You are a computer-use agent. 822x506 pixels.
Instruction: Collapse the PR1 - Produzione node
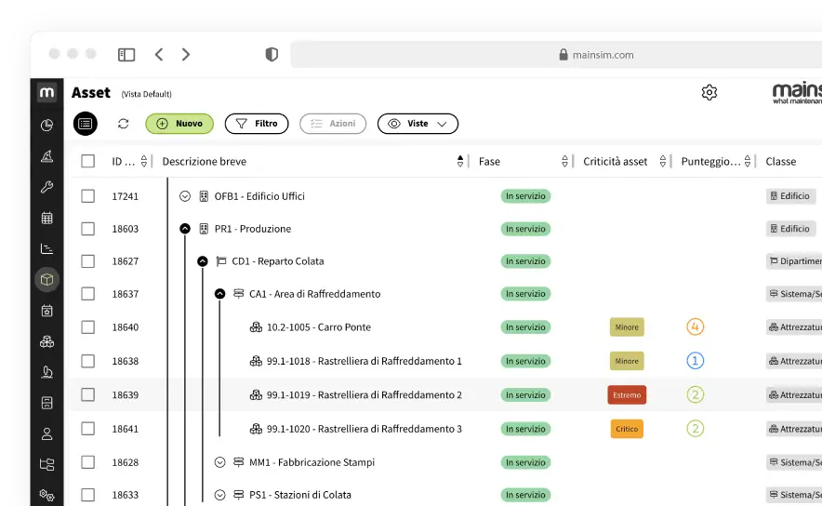pos(184,229)
